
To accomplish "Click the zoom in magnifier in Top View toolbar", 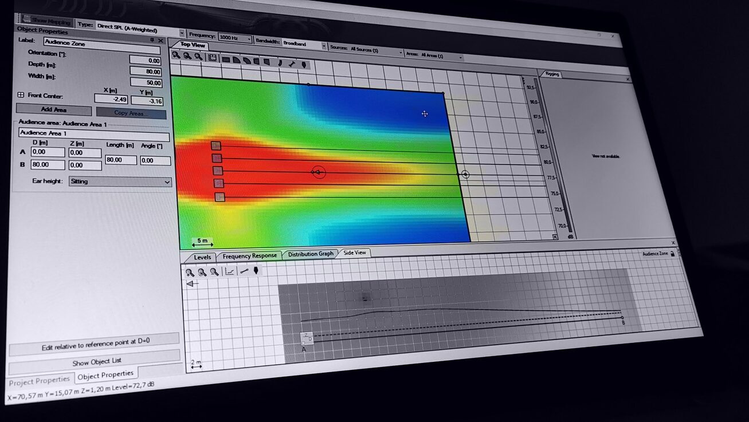I will [x=177, y=56].
